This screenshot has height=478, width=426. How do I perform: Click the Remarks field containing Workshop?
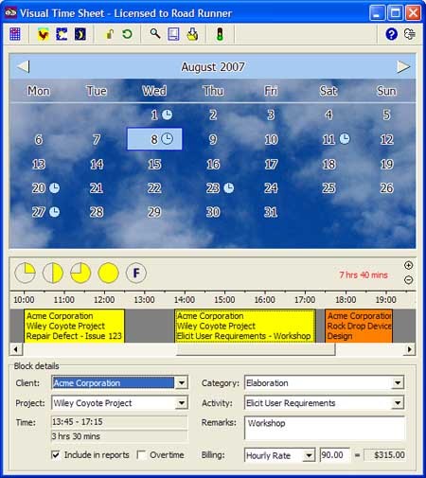[x=325, y=428]
